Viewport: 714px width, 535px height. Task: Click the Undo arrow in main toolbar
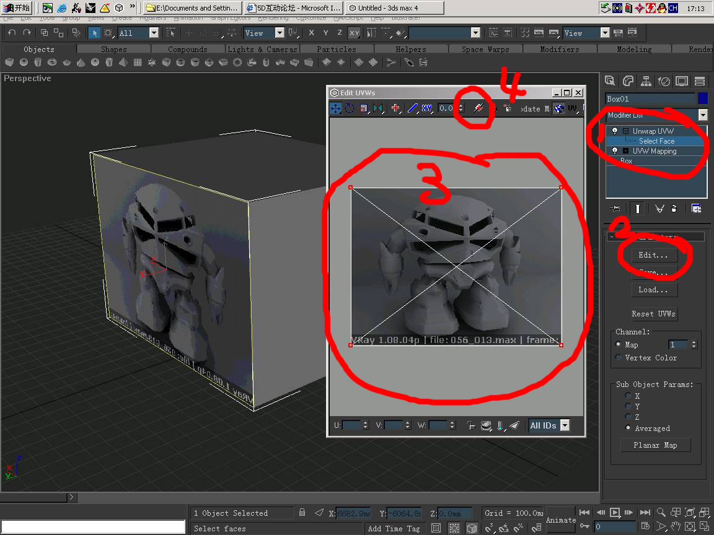click(12, 33)
